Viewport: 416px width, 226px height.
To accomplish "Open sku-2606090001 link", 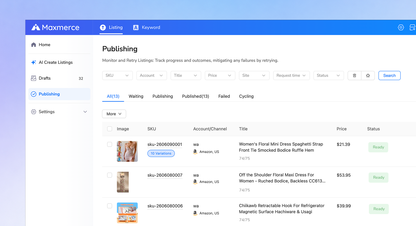I will tap(165, 144).
